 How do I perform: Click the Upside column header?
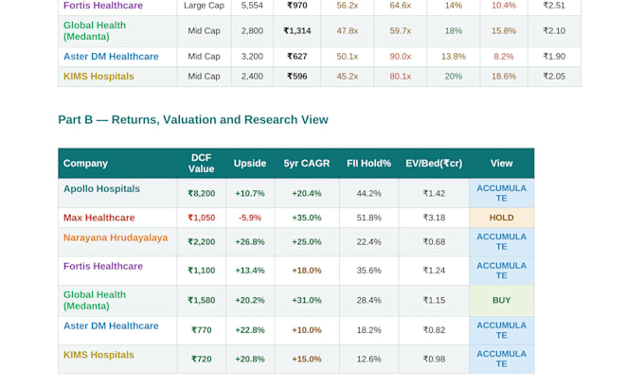point(250,164)
